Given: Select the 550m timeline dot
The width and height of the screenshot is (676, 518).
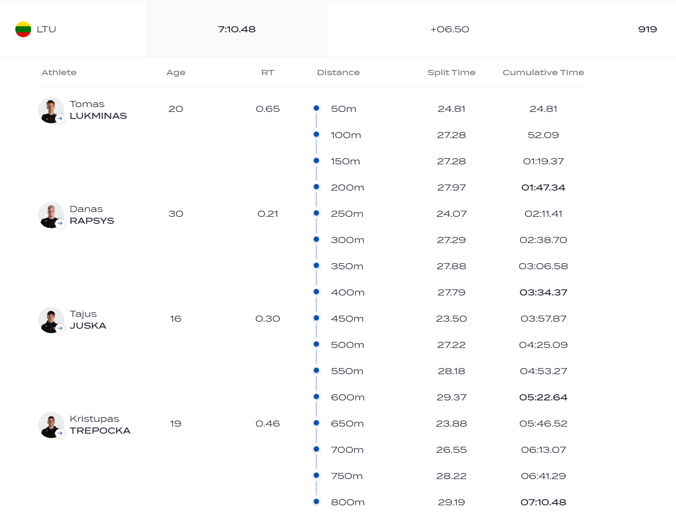Looking at the screenshot, I should coord(316,370).
